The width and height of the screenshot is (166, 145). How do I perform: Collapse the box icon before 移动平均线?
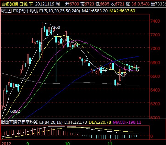coord(15,11)
